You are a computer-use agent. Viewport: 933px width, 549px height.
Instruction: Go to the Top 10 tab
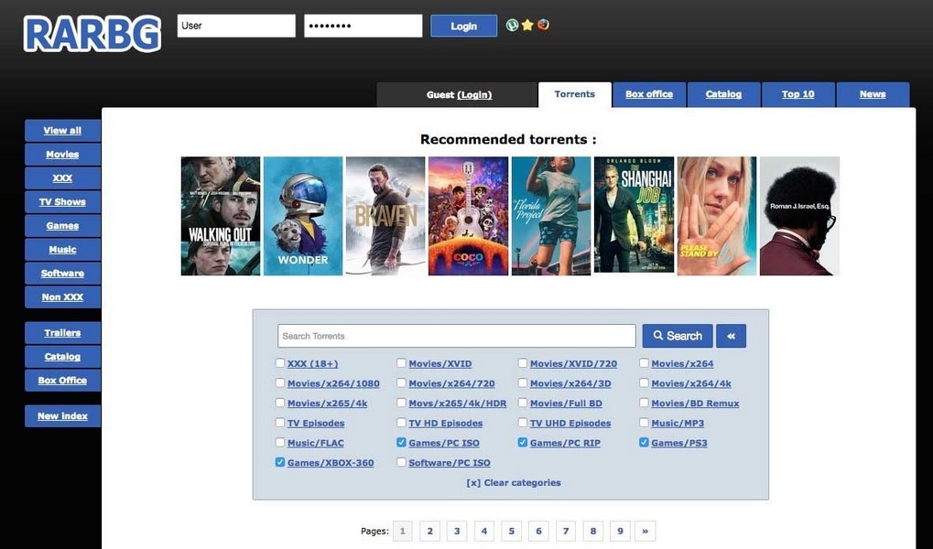797,94
